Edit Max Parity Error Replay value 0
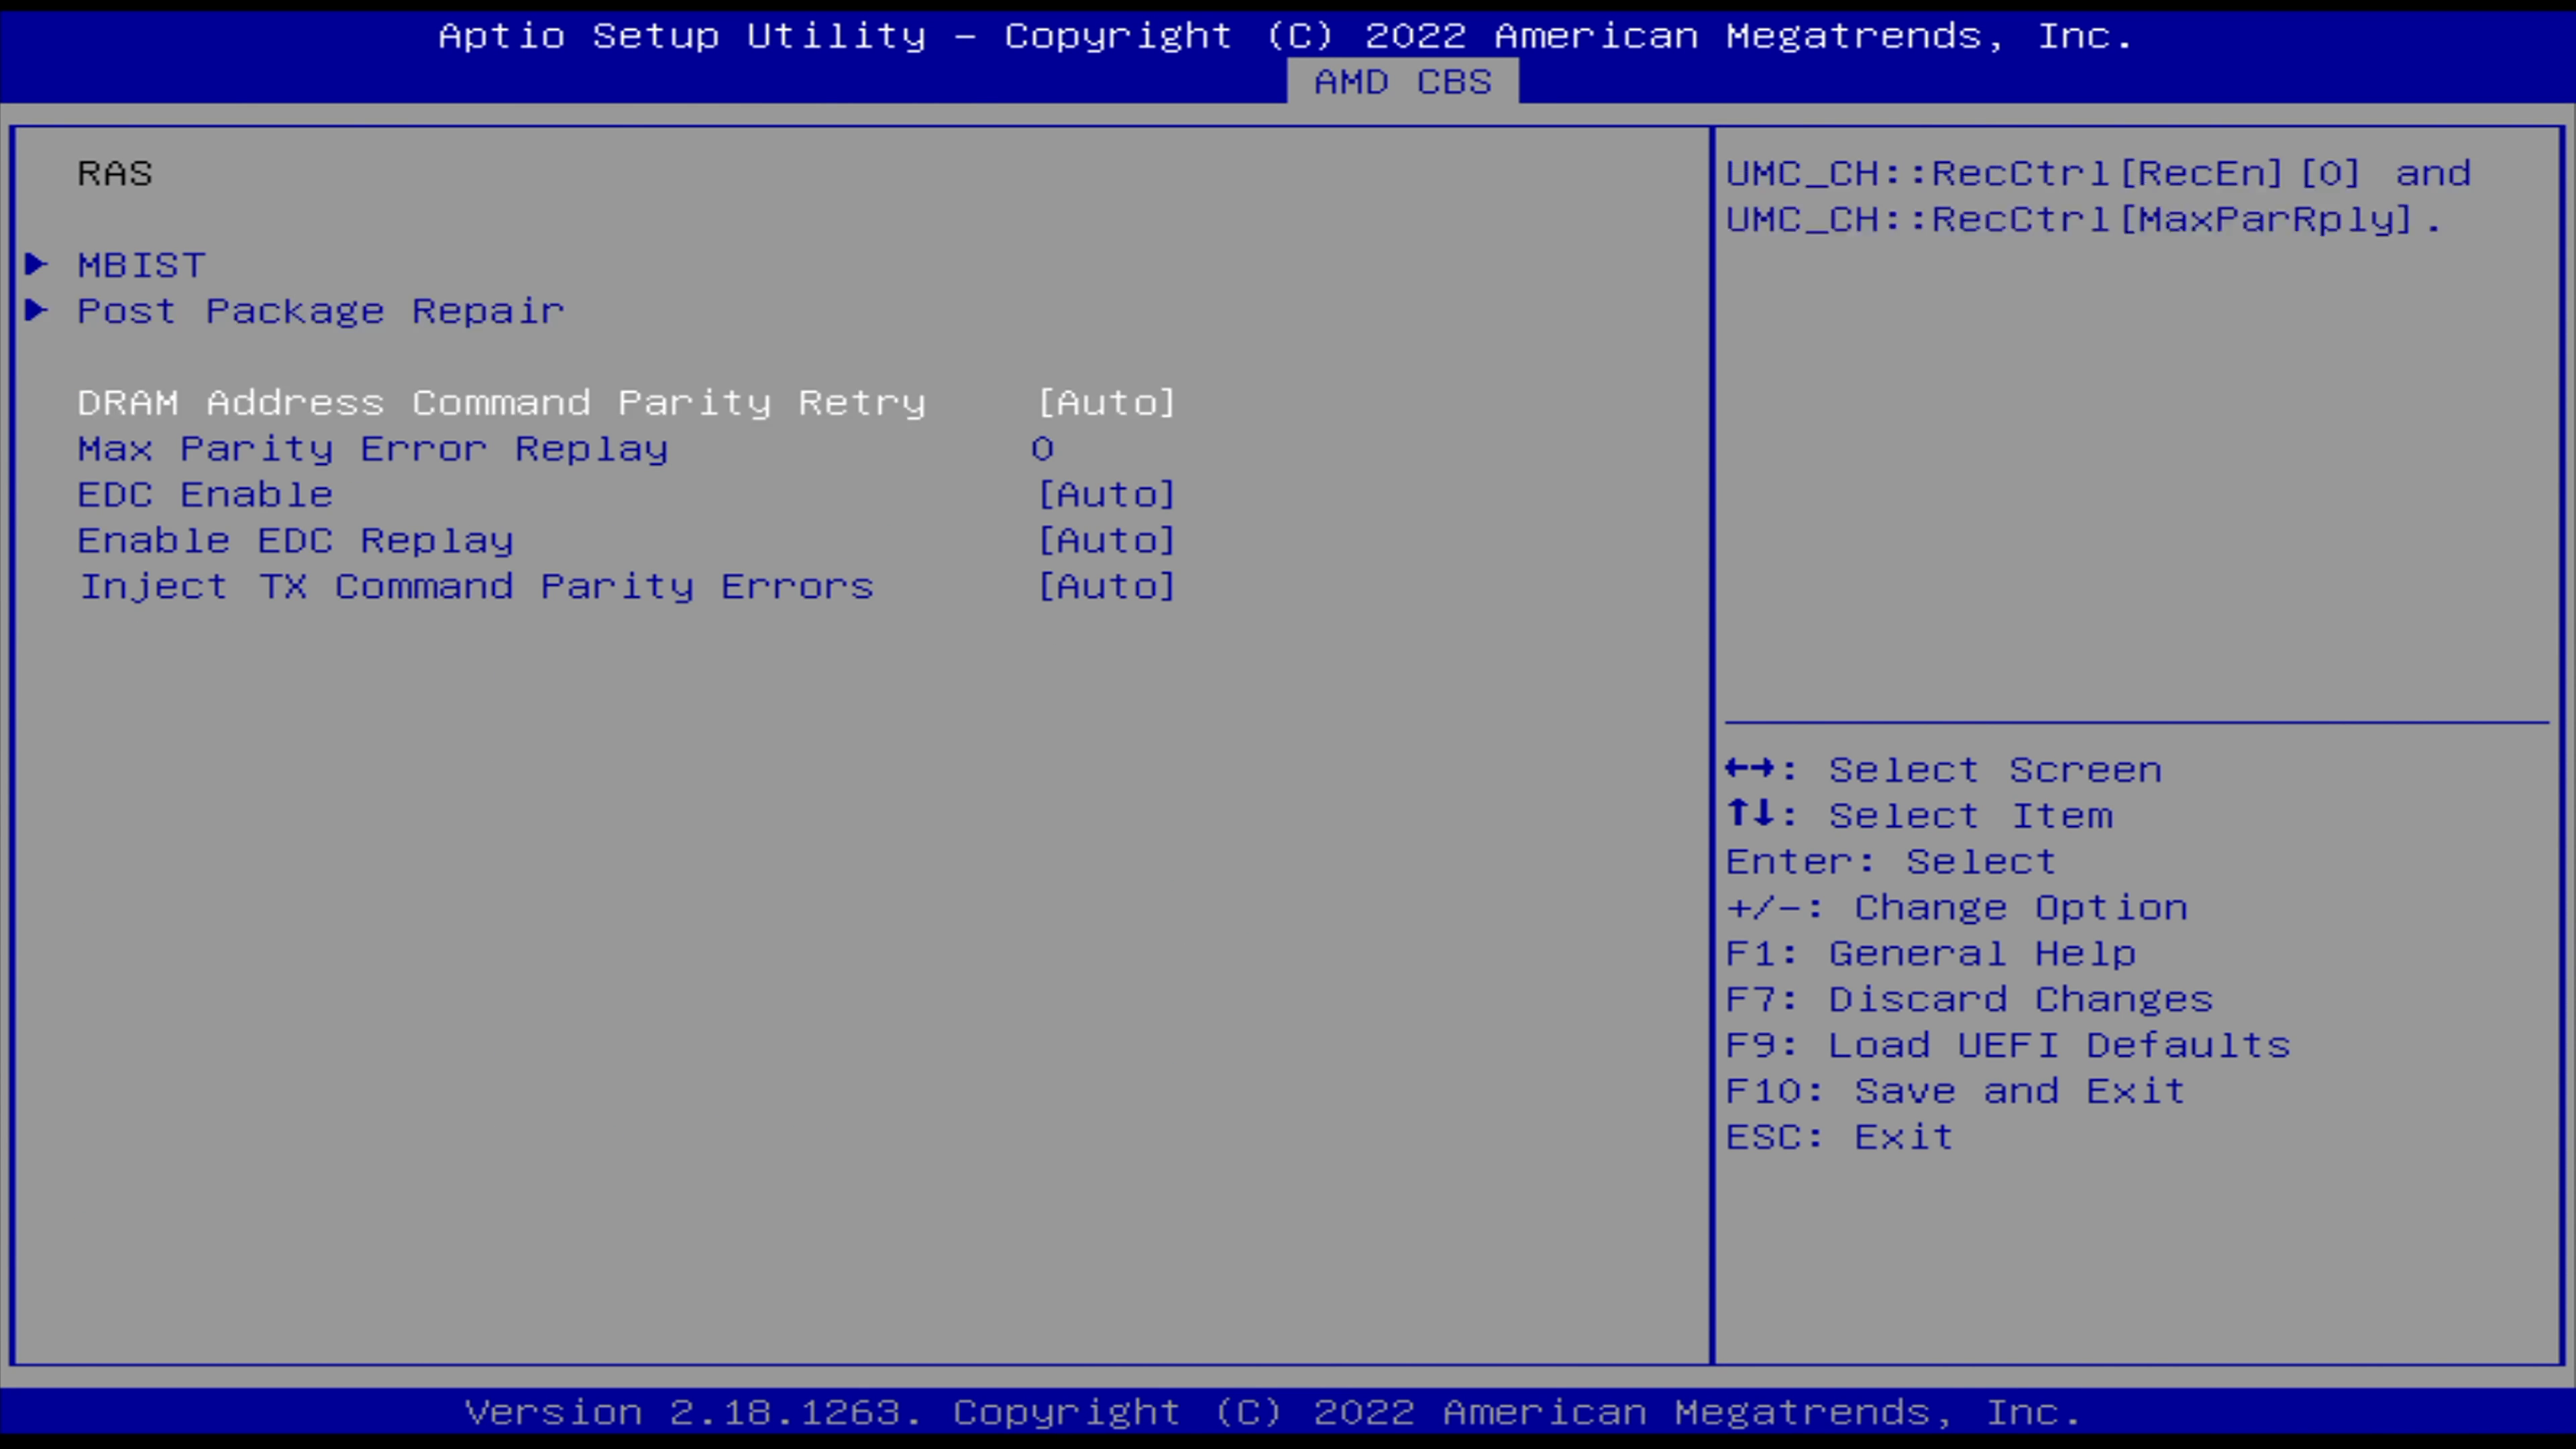The width and height of the screenshot is (2576, 1449). [x=1042, y=448]
